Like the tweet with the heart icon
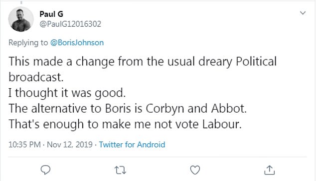 (x=195, y=170)
